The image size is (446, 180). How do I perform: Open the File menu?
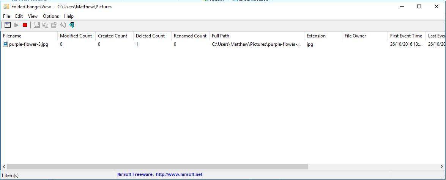coord(6,16)
